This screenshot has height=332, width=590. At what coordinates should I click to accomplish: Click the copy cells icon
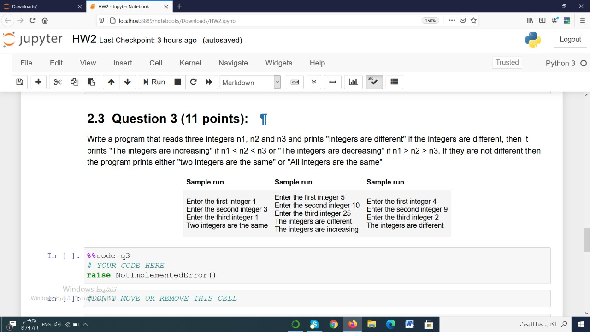click(74, 82)
